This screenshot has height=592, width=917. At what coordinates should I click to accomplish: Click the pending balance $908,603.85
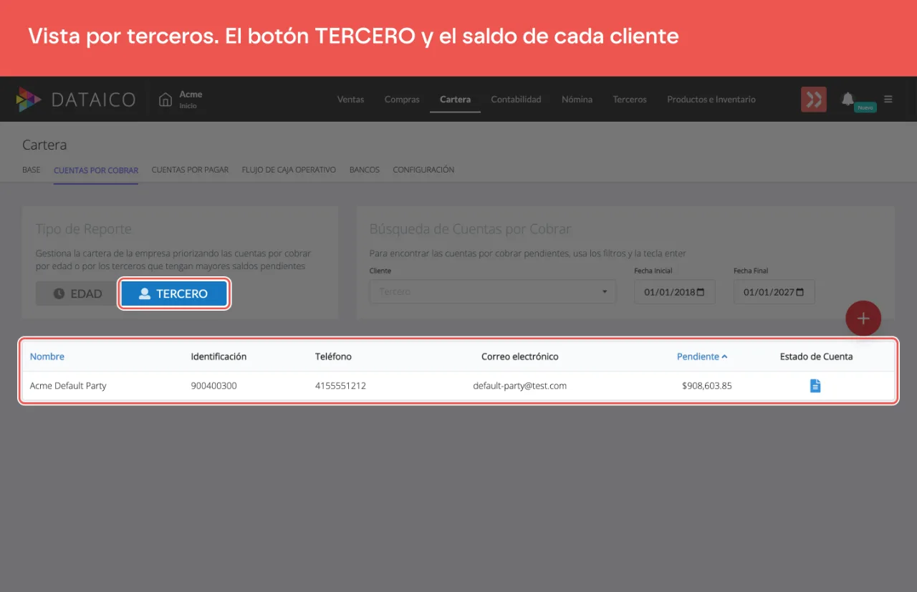[x=707, y=386]
